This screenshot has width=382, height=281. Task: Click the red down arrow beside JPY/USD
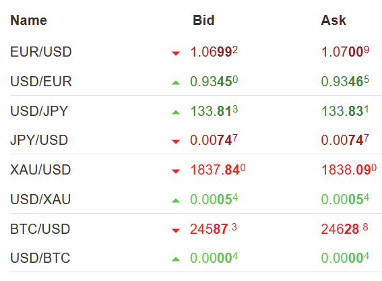(176, 142)
